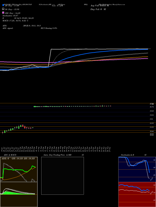Screen dimensions: 156x207
Task: Click 'Intra Day Trading Price & MR' title
Action: [58, 155]
